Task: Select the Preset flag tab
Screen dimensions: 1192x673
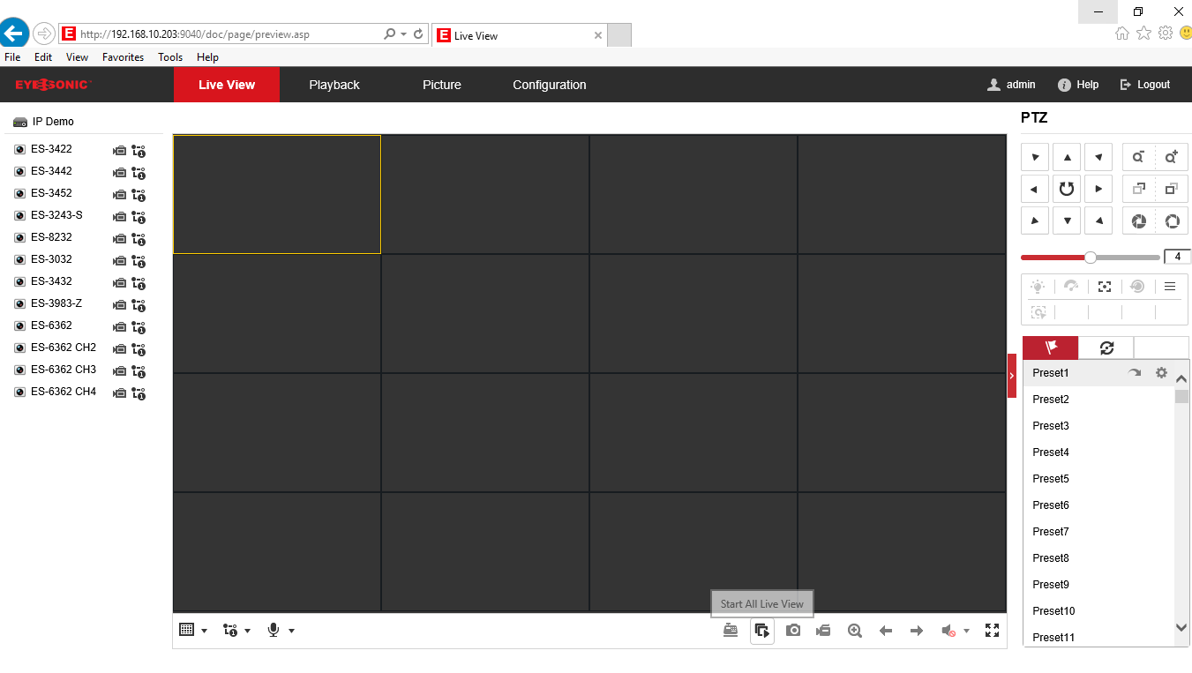Action: click(x=1050, y=348)
